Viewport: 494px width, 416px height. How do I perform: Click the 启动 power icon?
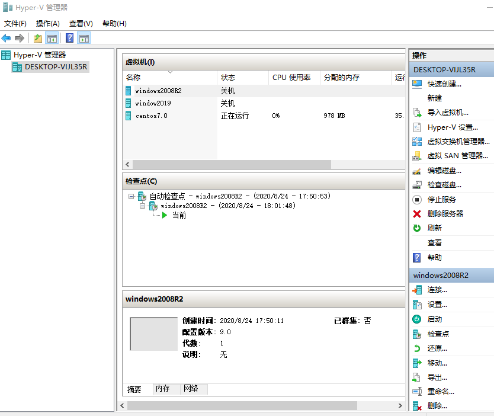(417, 319)
